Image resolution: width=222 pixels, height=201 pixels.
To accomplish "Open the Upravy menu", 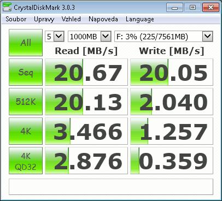I will [x=44, y=19].
